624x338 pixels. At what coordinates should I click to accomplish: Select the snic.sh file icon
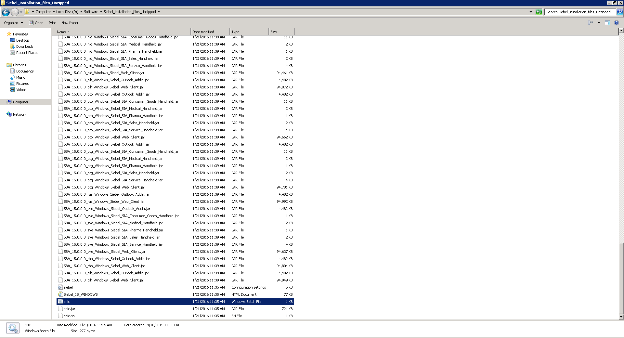60,316
